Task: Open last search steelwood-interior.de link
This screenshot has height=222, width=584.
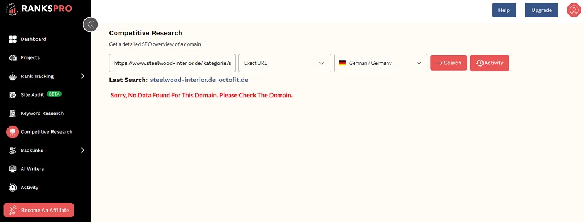Action: click(x=183, y=80)
